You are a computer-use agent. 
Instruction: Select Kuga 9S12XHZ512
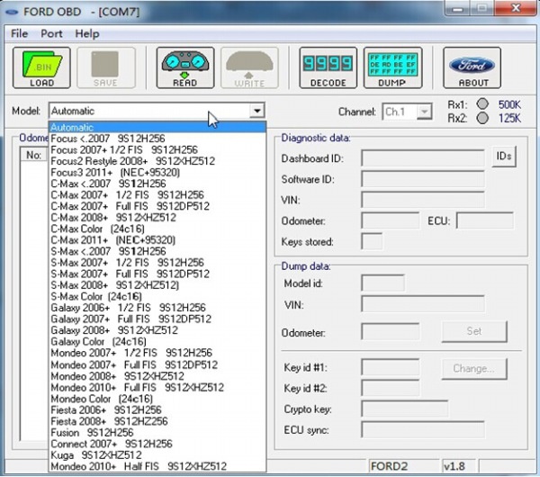157,455
